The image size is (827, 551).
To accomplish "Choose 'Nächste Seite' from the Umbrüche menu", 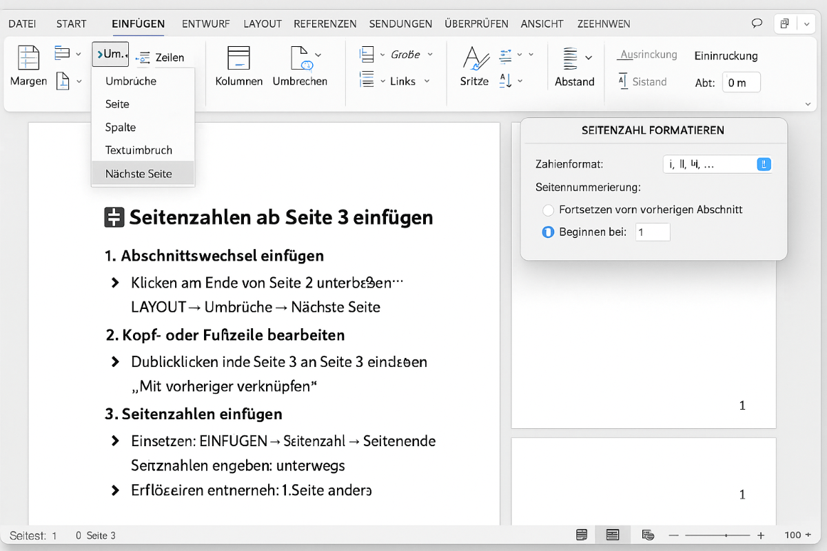I will pos(139,173).
